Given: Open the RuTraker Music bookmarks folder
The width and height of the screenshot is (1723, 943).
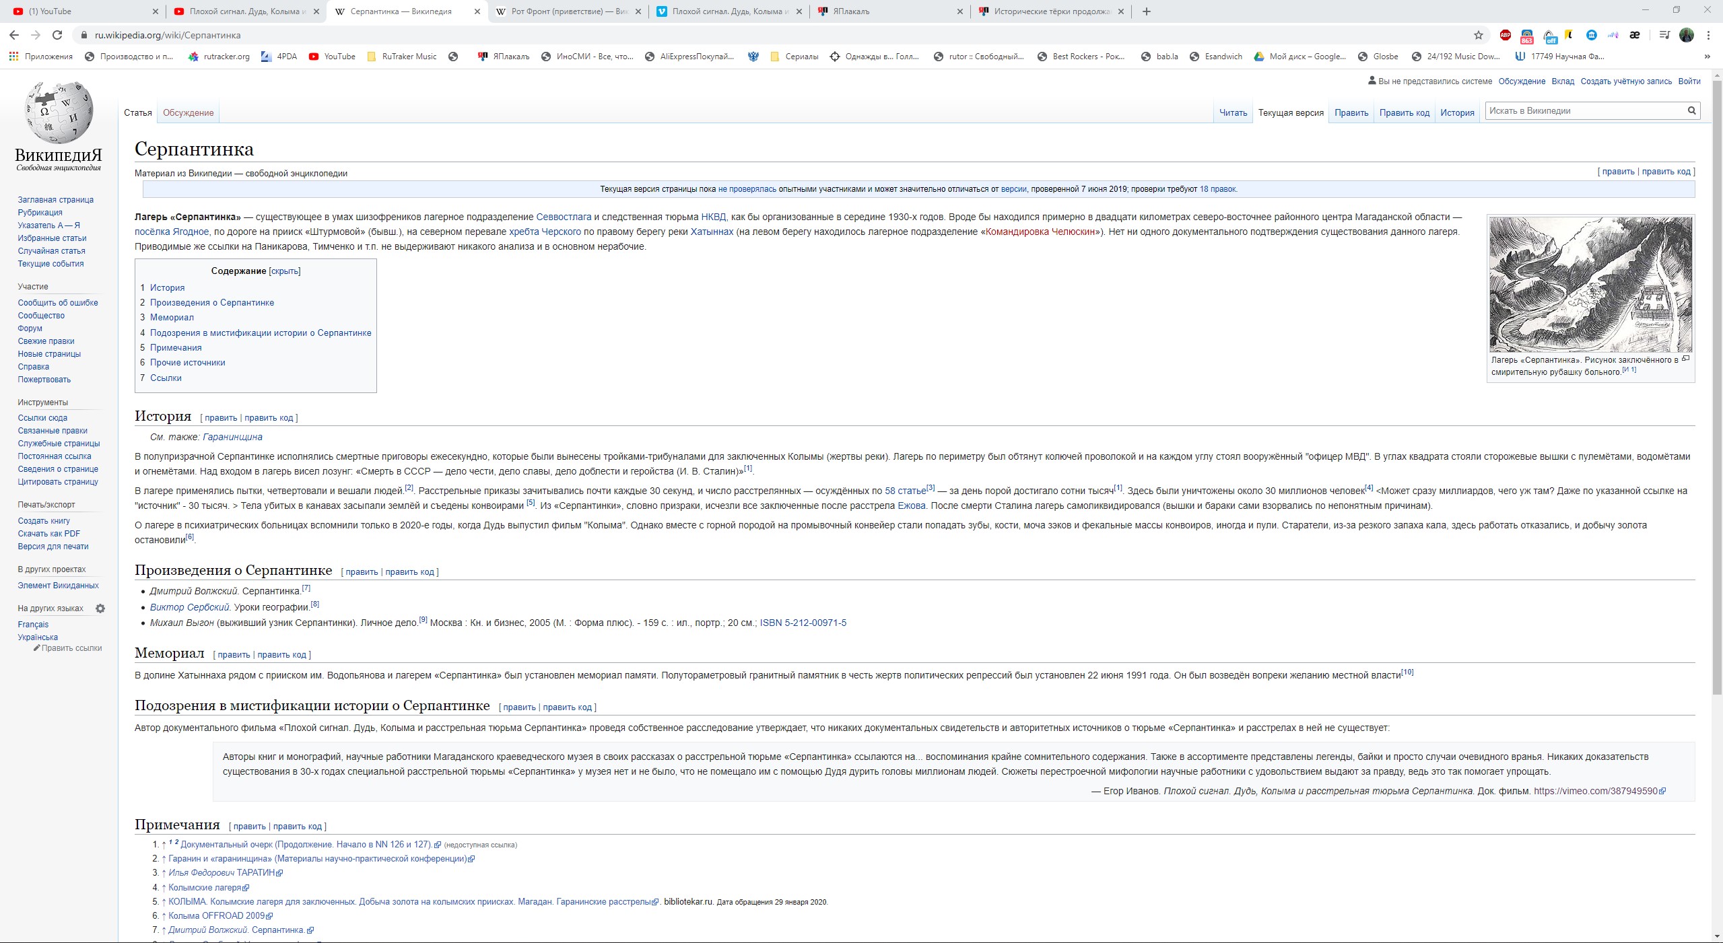Looking at the screenshot, I should pos(402,57).
